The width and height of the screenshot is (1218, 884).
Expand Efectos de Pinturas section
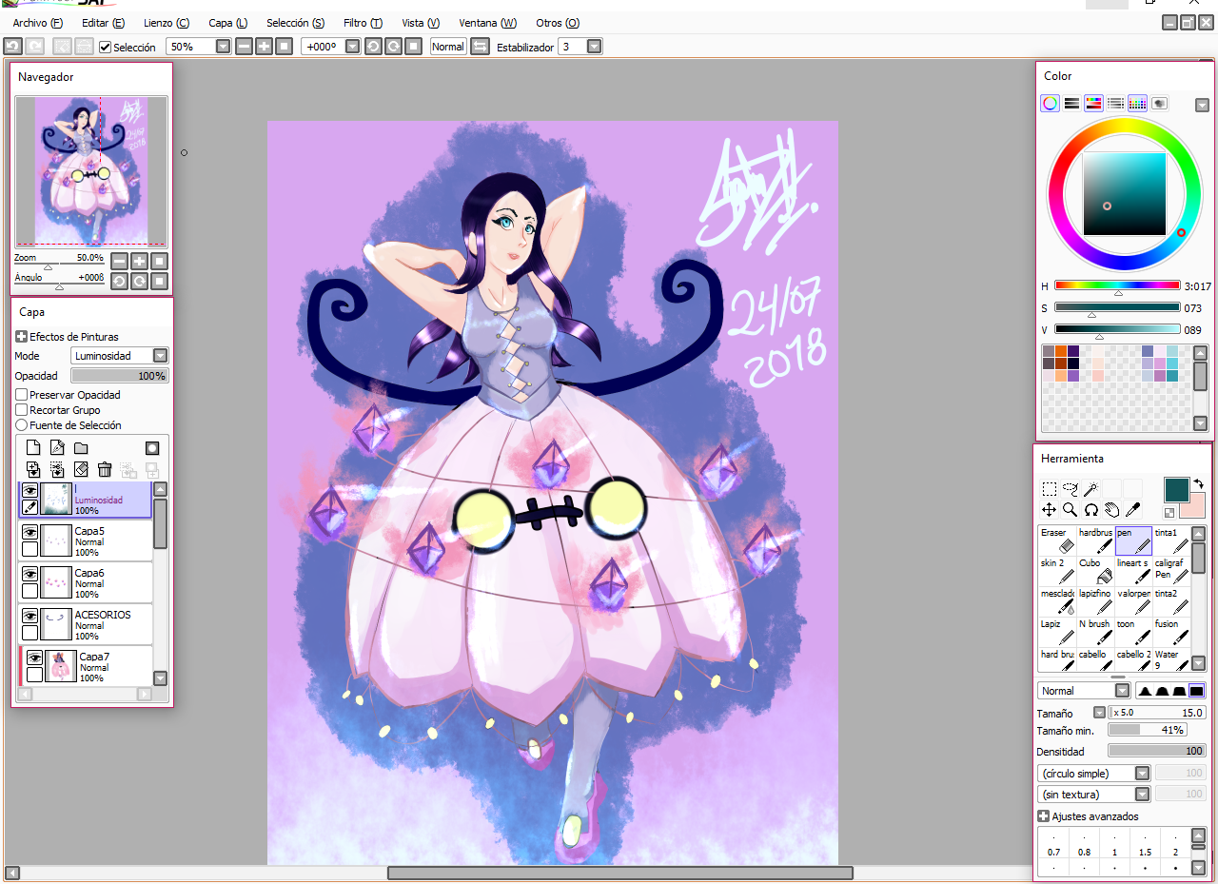(22, 337)
